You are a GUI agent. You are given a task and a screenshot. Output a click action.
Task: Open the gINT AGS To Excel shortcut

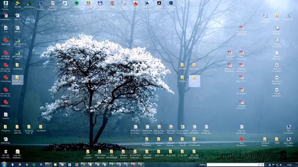(x=18, y=55)
